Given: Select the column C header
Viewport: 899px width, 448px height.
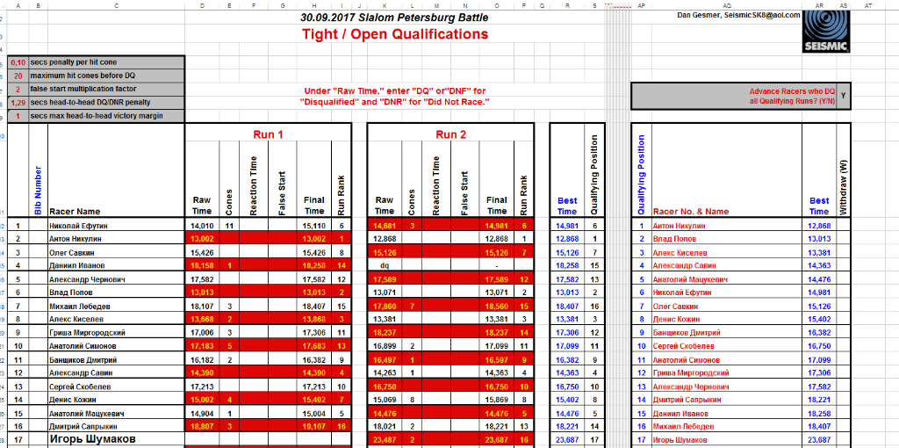Looking at the screenshot, I should 116,5.
